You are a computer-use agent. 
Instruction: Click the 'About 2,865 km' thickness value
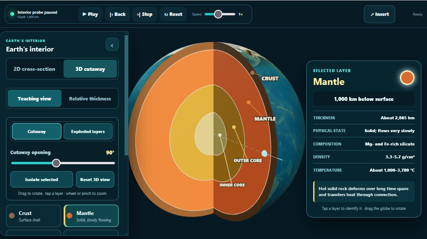tap(397, 118)
